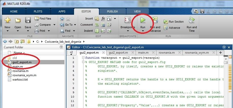Click the Go To button
Screen dimensions: 233x108
(66, 25)
